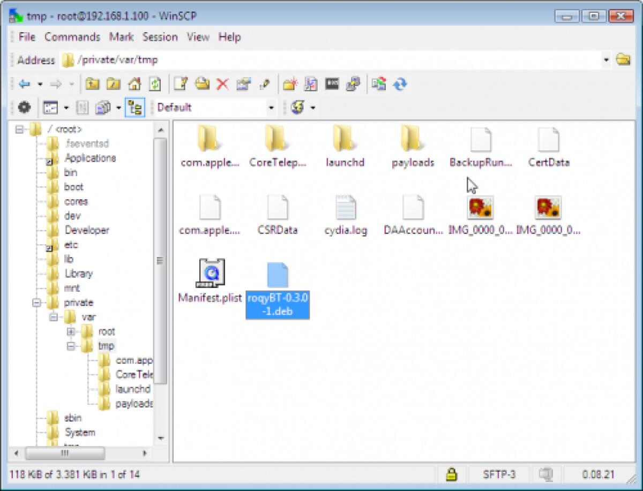The height and width of the screenshot is (491, 643).
Task: Open the Address path dropdown arrow
Action: tap(606, 61)
